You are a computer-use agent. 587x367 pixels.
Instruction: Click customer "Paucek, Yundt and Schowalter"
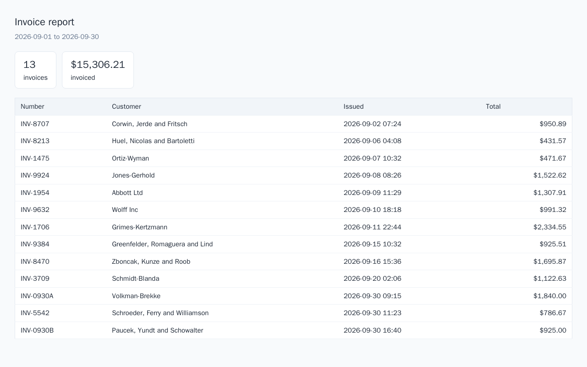[x=157, y=330]
